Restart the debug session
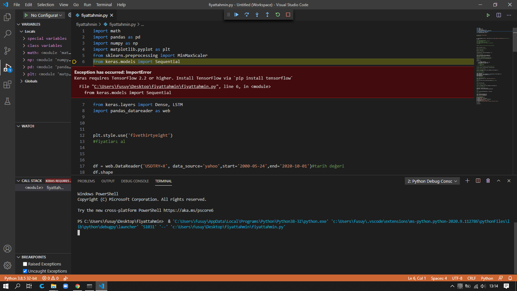Image resolution: width=517 pixels, height=291 pixels. coord(278,15)
